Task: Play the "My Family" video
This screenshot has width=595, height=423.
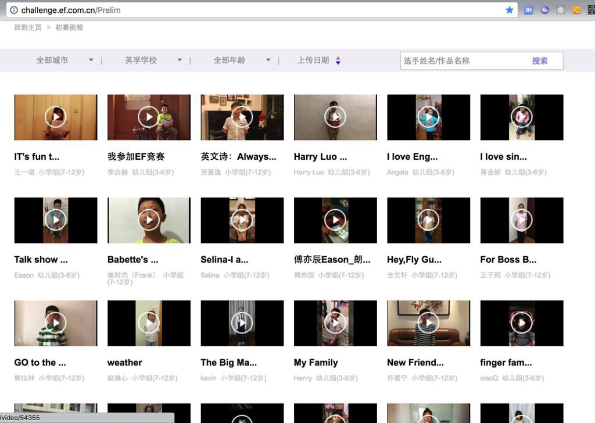Action: tap(335, 323)
